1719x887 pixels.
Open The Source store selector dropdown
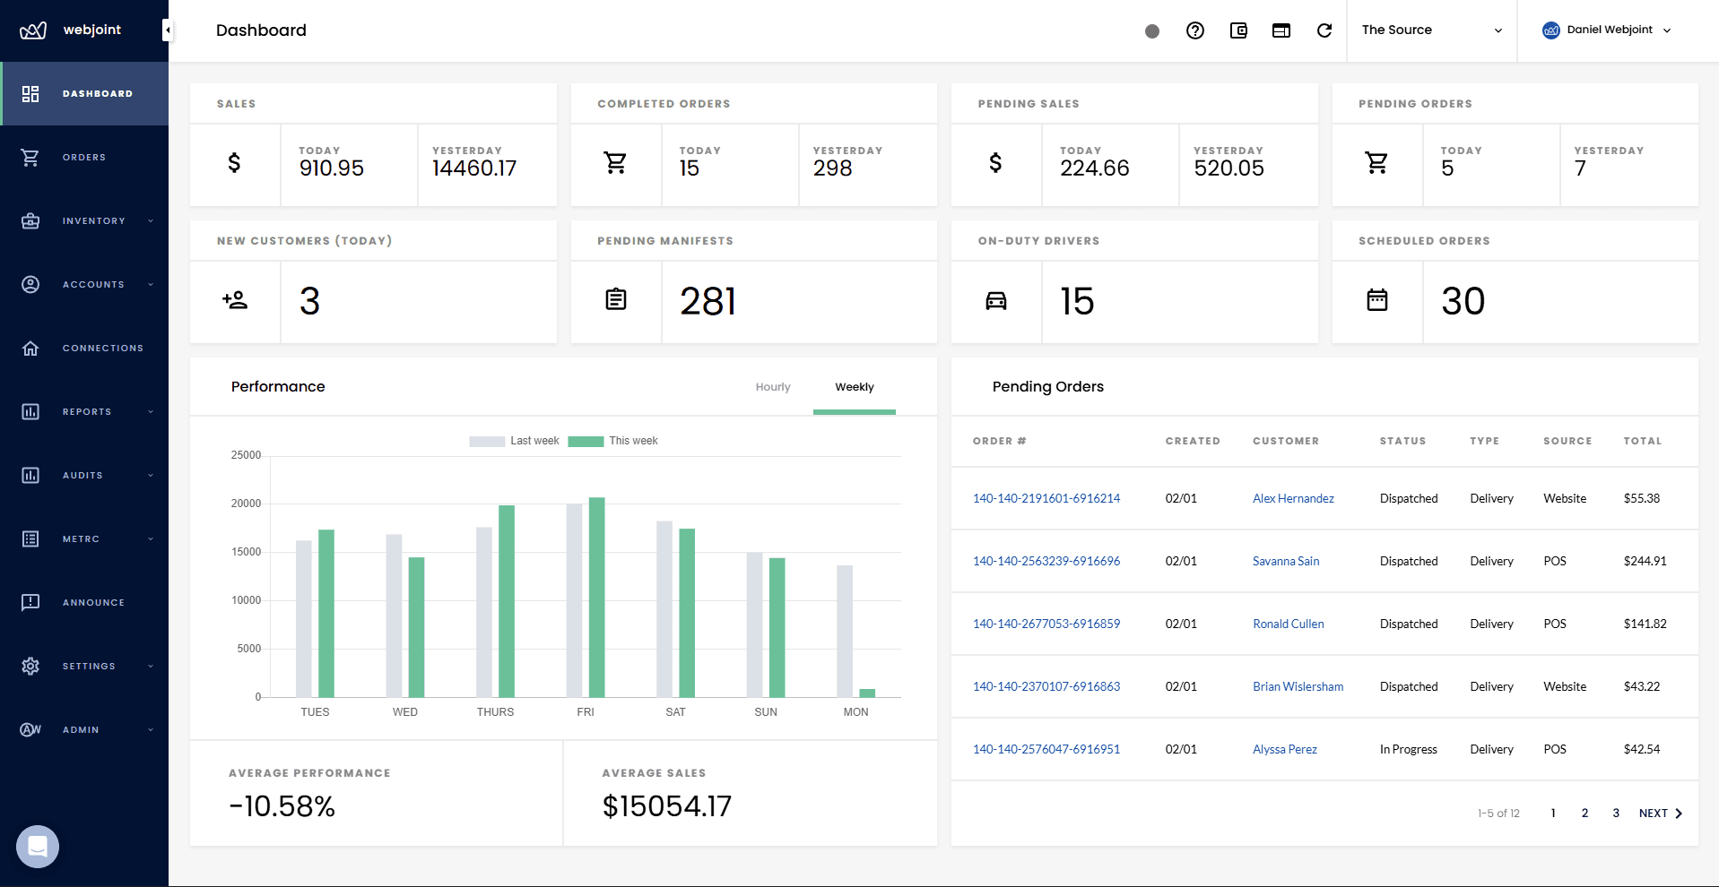click(x=1431, y=30)
